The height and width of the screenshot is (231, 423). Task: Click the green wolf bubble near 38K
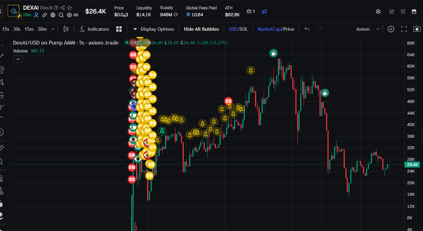coord(162,131)
